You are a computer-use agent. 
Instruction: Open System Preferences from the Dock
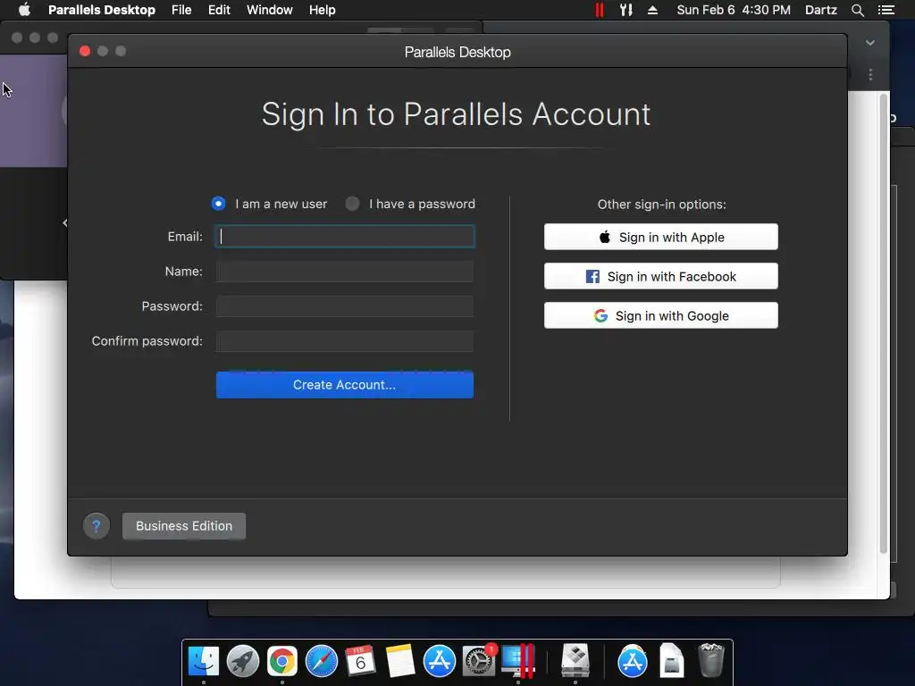(x=479, y=662)
